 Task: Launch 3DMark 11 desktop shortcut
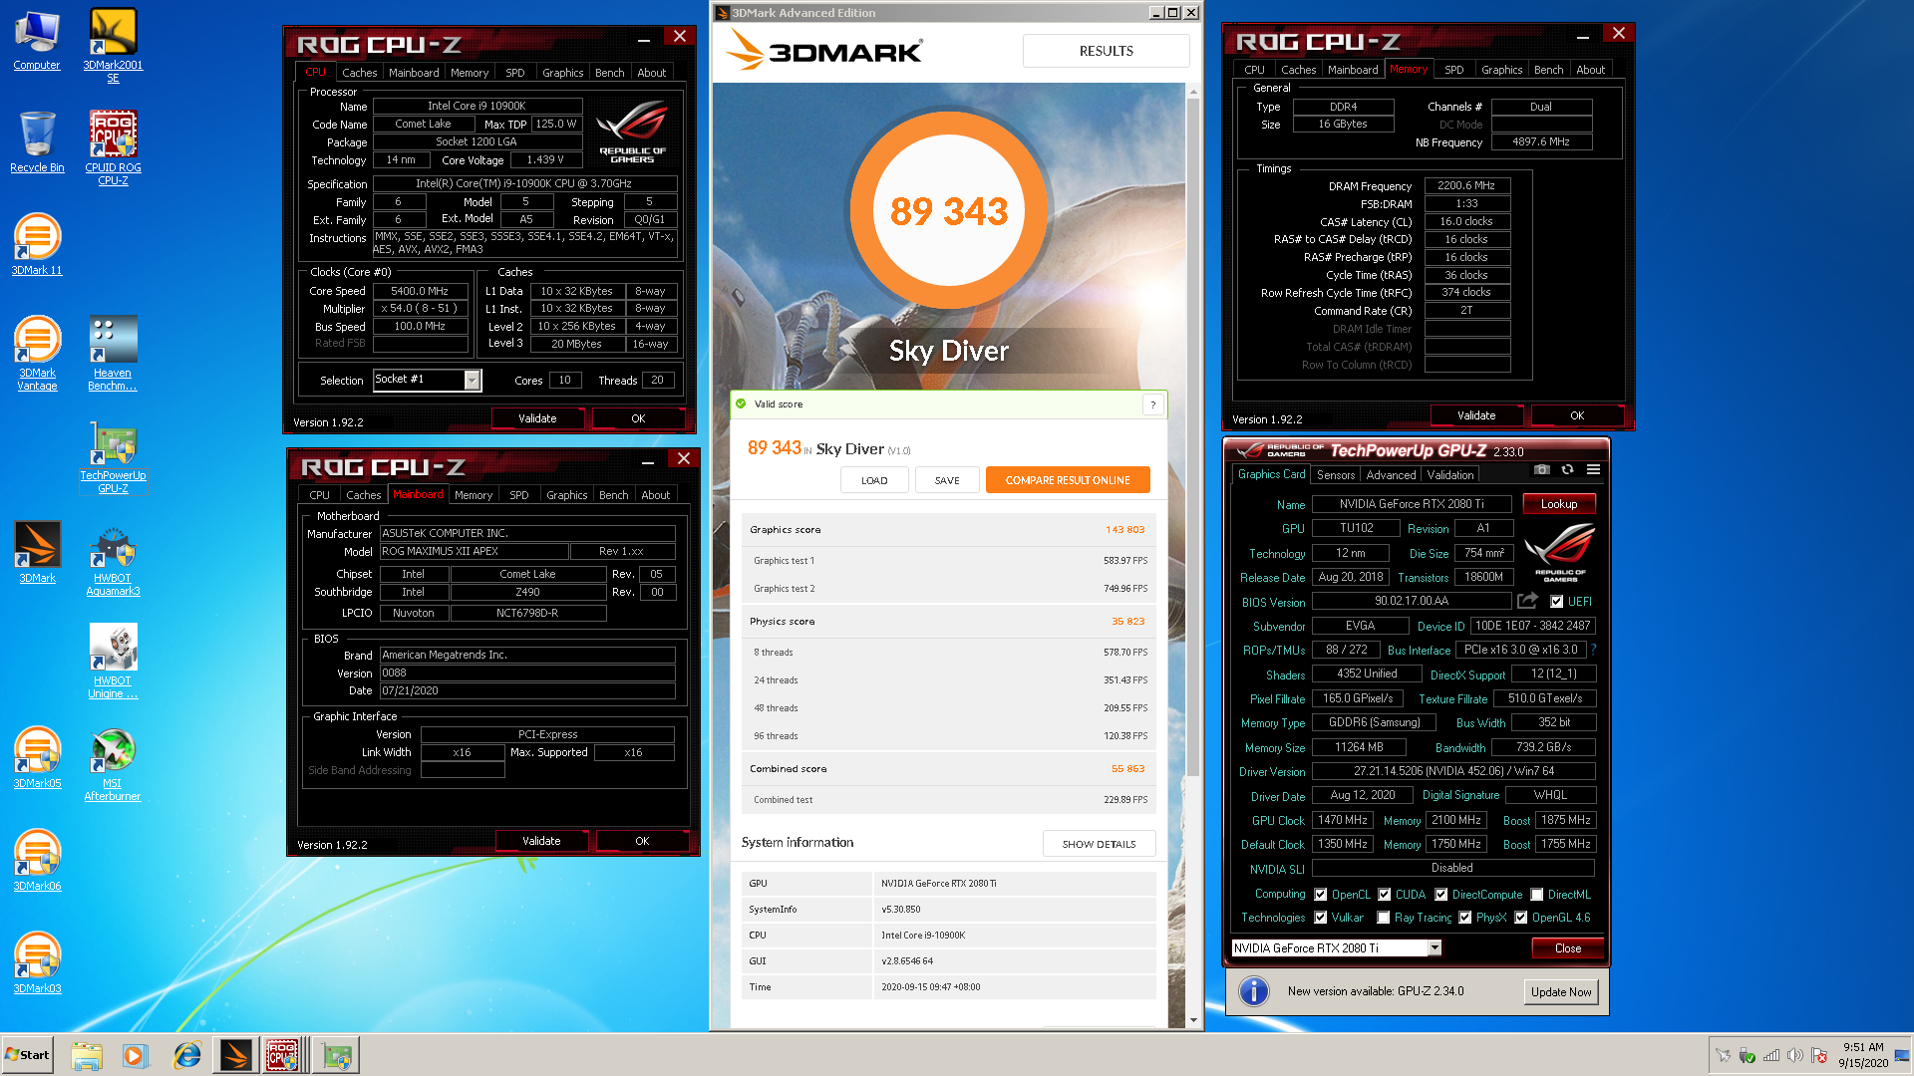pyautogui.click(x=37, y=245)
